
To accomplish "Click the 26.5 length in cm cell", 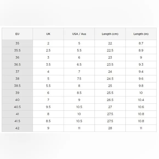I will 110,100.
